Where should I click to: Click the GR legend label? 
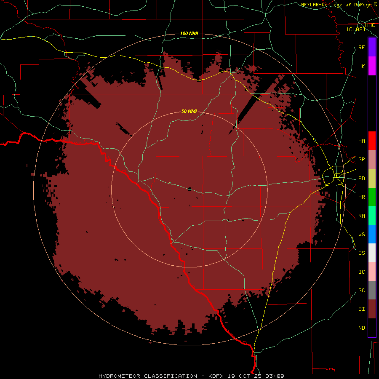[x=362, y=160]
